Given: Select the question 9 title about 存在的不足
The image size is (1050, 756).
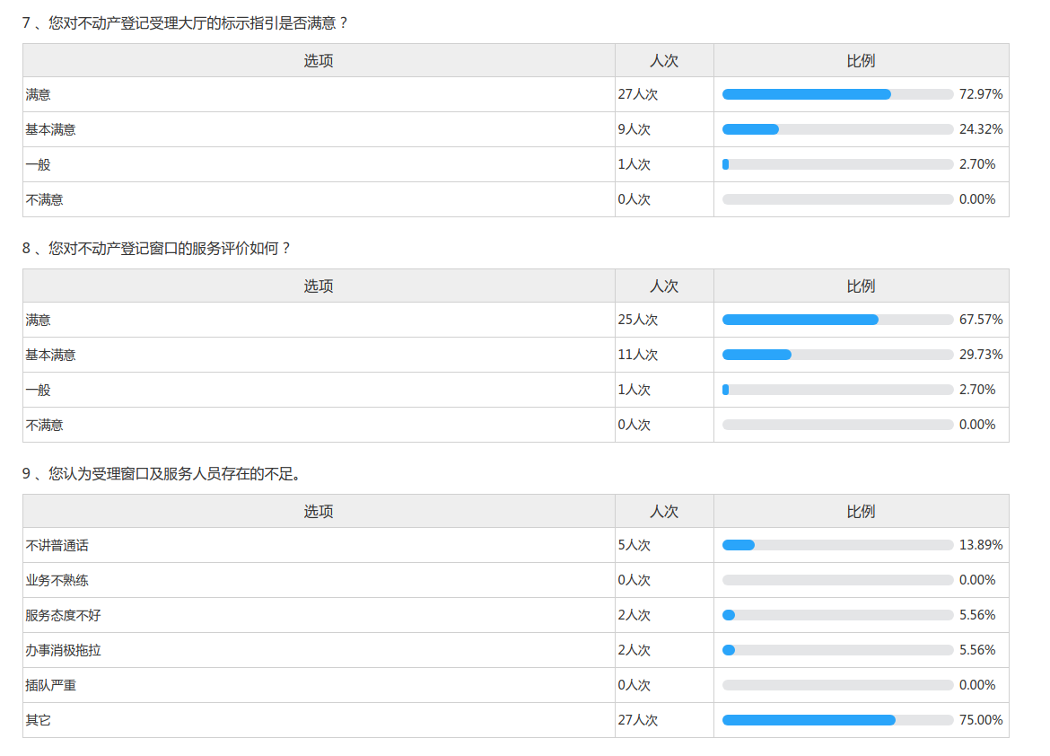Looking at the screenshot, I should tap(161, 473).
